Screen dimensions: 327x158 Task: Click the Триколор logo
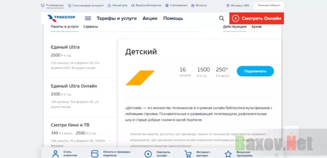pos(61,18)
